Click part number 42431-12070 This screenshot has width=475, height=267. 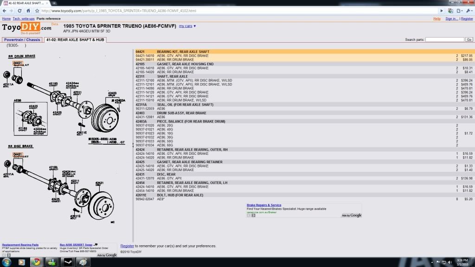[145, 178]
